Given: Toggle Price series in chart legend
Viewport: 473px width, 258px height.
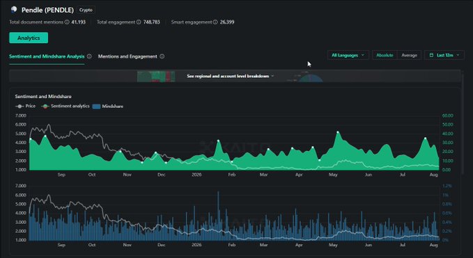Looking at the screenshot, I should (25, 106).
